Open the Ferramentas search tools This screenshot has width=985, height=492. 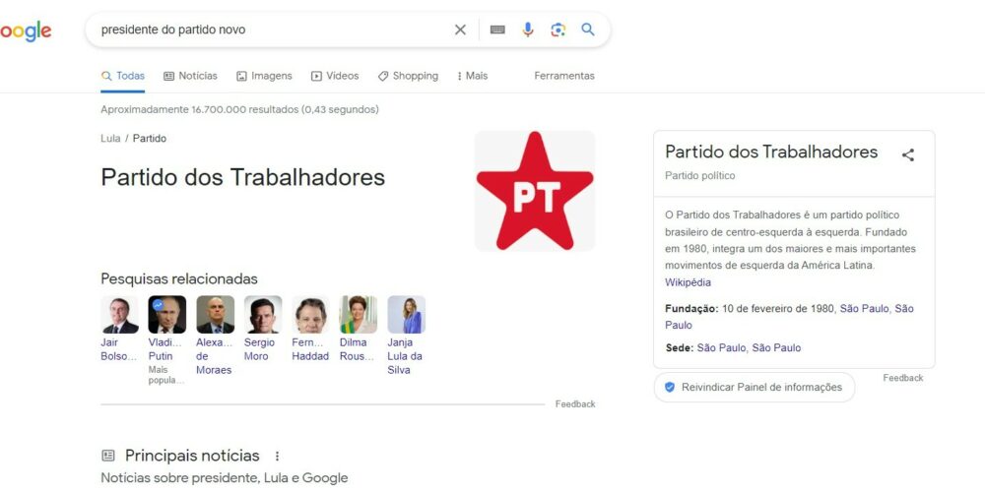tap(564, 76)
